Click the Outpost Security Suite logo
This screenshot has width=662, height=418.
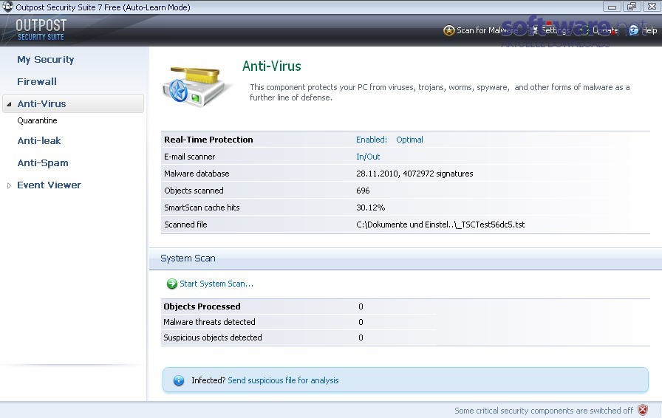point(41,30)
